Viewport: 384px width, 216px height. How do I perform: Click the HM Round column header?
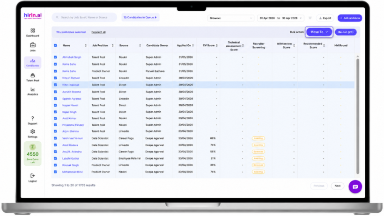coord(340,45)
